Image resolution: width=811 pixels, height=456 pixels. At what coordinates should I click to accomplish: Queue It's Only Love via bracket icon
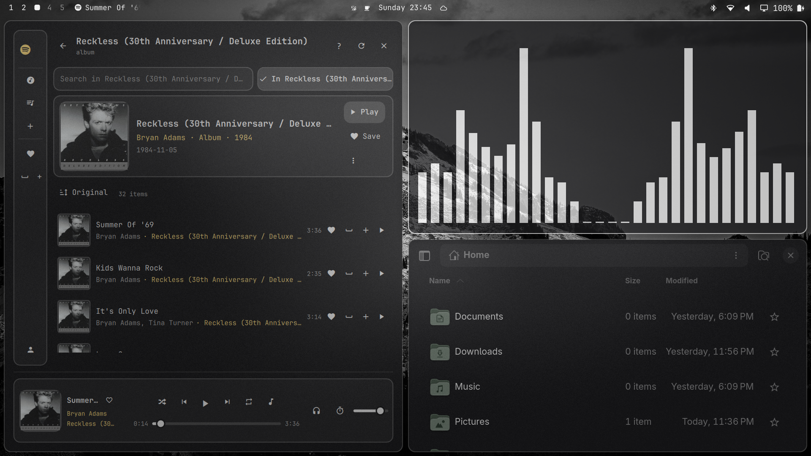[349, 317]
